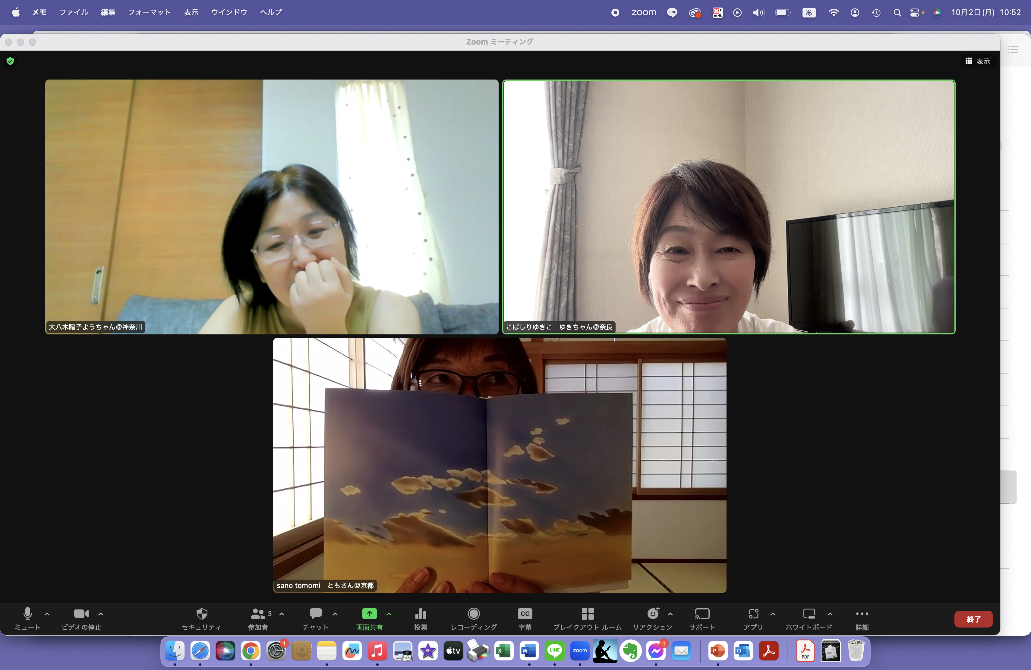Image resolution: width=1031 pixels, height=670 pixels.
Task: Expand the chevron next to Reactions (リアクション)
Action: coord(670,614)
